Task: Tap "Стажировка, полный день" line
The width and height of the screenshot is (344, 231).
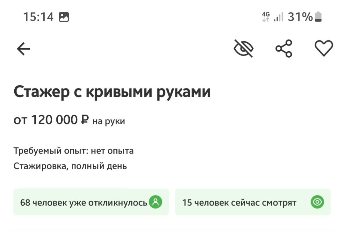Action: (70, 166)
